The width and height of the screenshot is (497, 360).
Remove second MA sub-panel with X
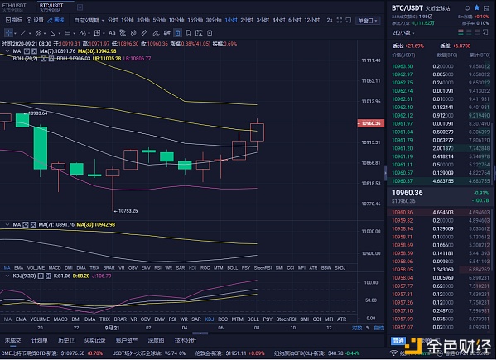point(33,225)
